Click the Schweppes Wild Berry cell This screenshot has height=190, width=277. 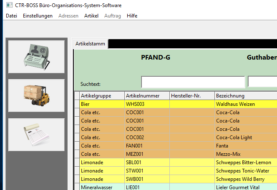coord(246,179)
